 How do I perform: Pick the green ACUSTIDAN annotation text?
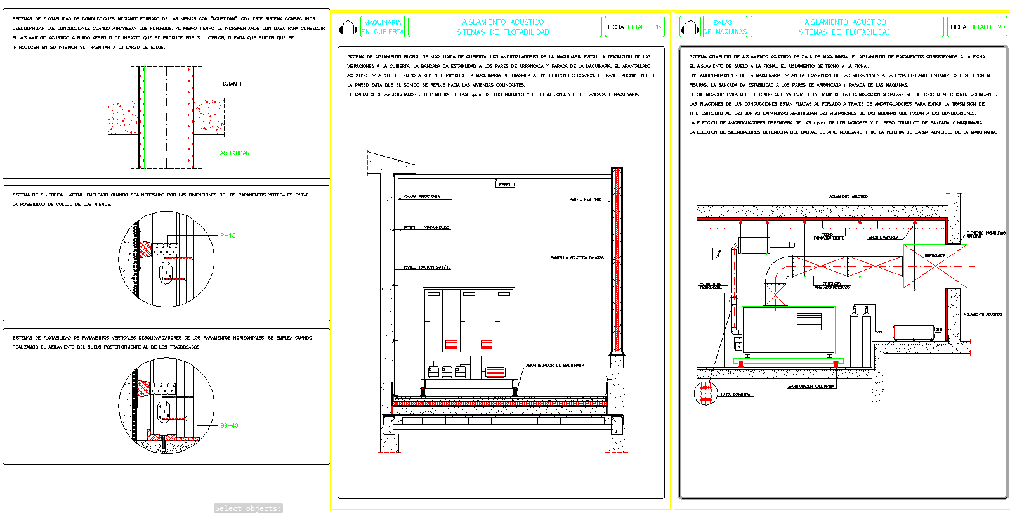(235, 153)
